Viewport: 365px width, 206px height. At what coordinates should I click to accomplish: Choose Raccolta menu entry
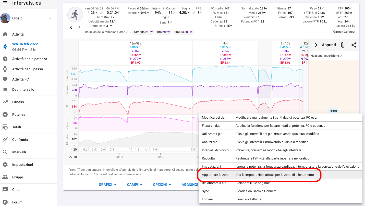click(x=281, y=158)
